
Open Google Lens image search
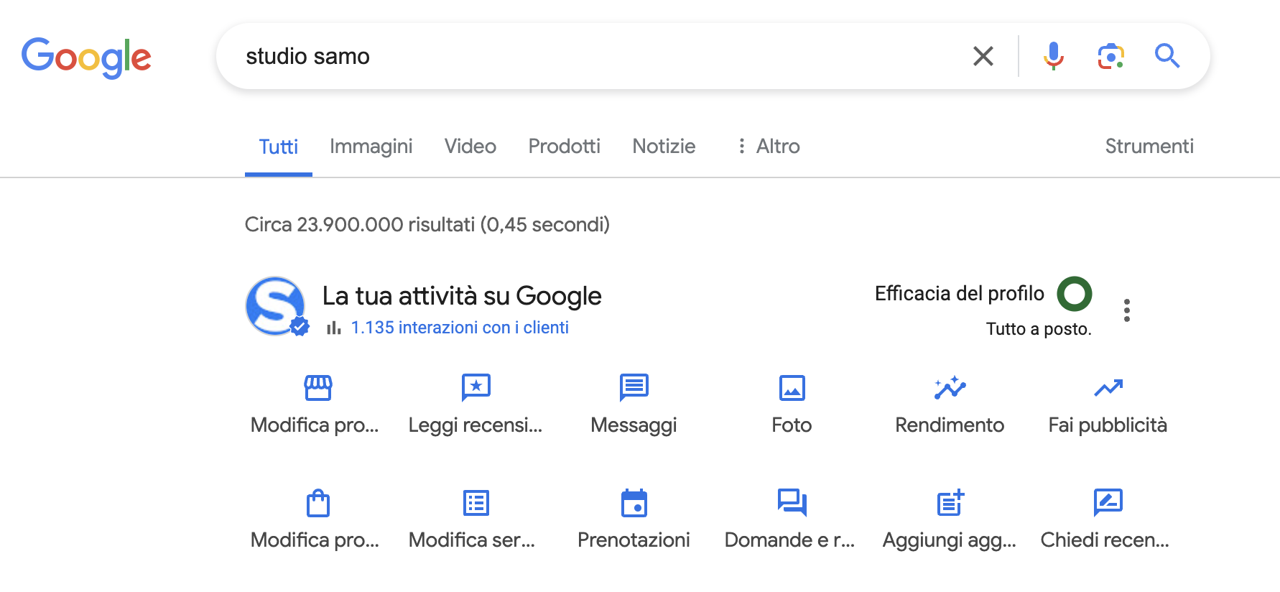click(x=1110, y=56)
